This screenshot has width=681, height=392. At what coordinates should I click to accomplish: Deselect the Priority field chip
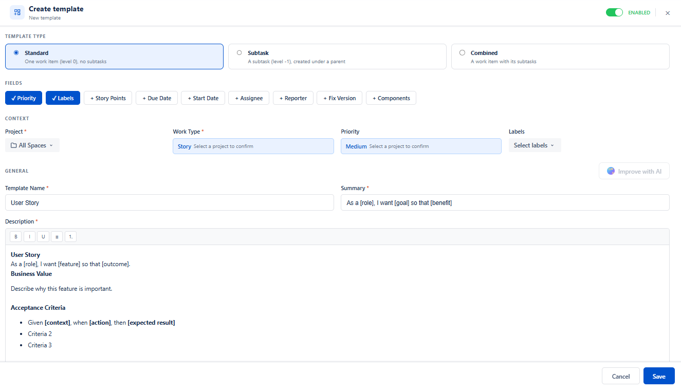tap(24, 98)
